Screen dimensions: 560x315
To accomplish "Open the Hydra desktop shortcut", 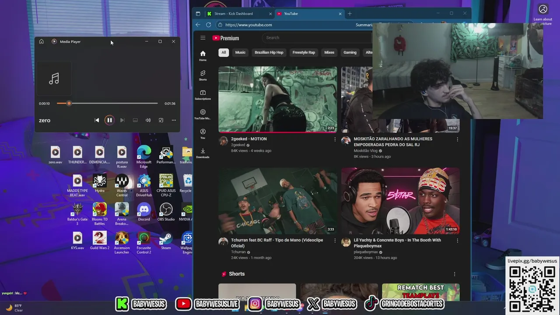I will tap(99, 184).
